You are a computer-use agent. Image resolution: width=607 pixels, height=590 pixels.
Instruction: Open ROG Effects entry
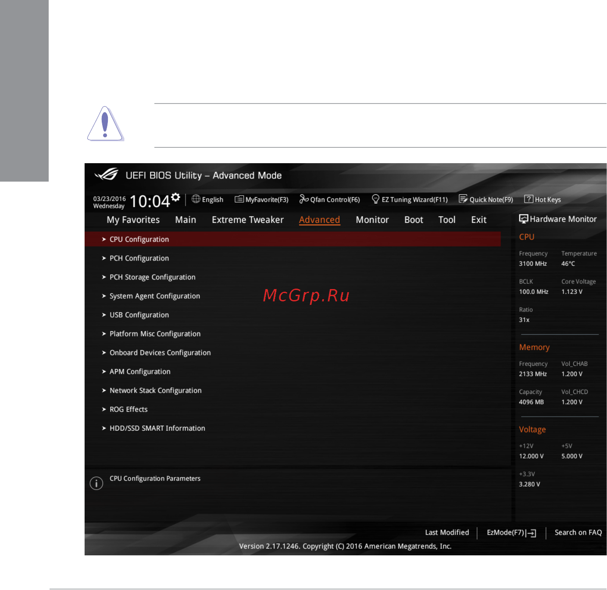click(x=129, y=409)
